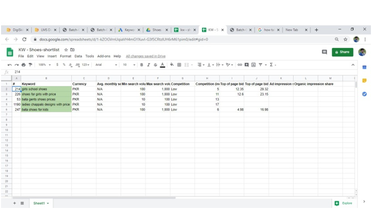372x209 pixels.
Task: Open Sheet1 tab dropdown arrow
Action: [x=48, y=203]
